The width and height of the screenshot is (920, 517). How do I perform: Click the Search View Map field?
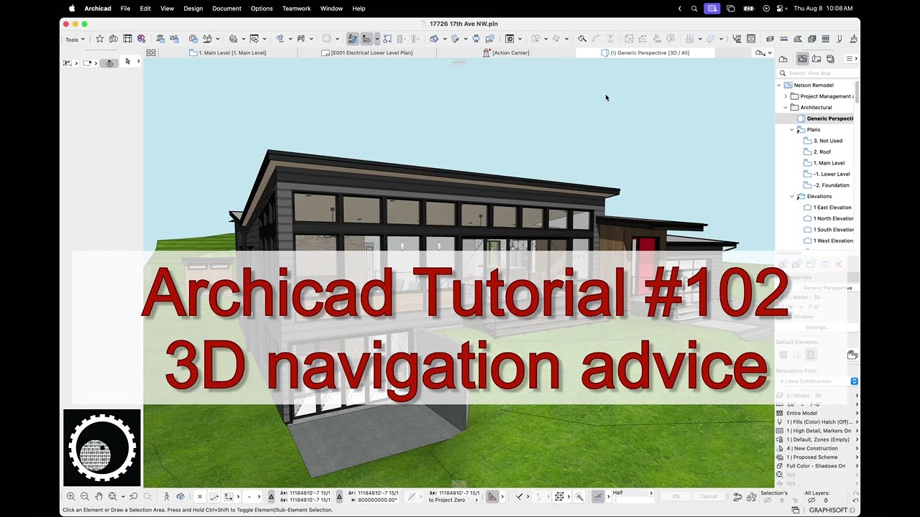click(818, 73)
